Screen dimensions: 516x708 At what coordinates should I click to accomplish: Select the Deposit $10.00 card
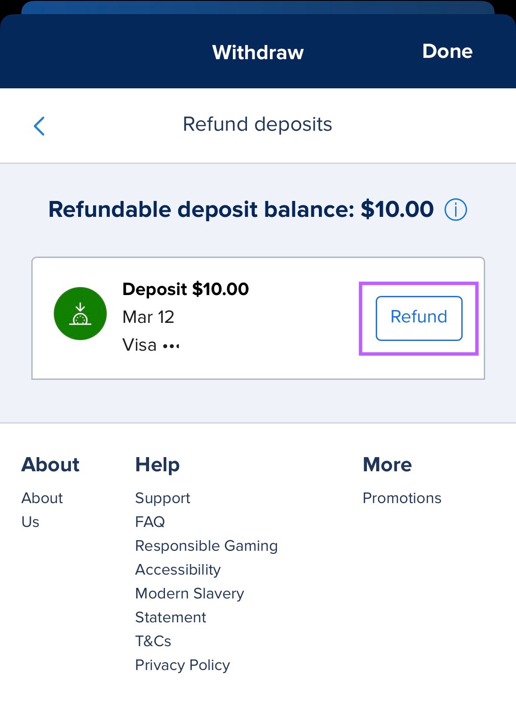point(185,289)
